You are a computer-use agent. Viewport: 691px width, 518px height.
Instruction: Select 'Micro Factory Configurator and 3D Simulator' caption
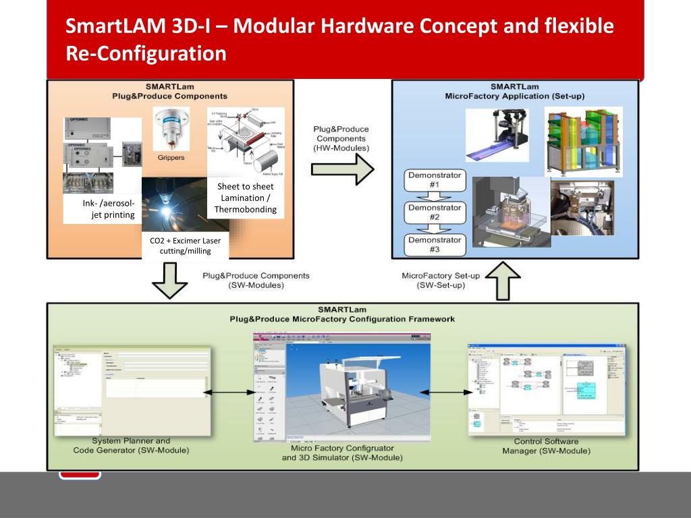coord(342,453)
